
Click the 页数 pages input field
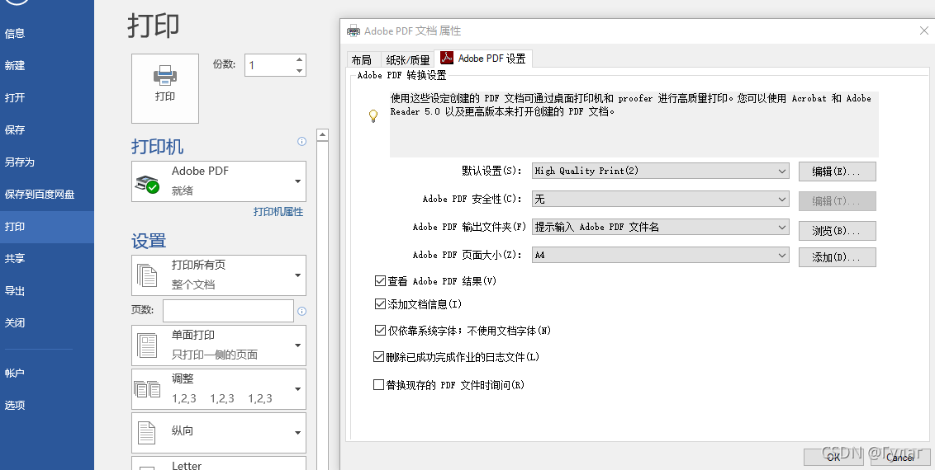coord(229,311)
